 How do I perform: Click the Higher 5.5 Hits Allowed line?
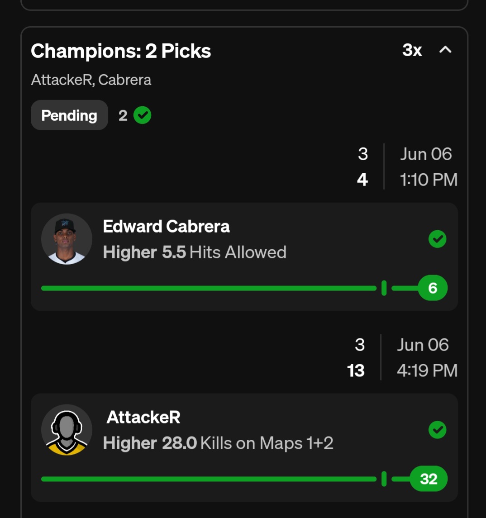coord(195,252)
